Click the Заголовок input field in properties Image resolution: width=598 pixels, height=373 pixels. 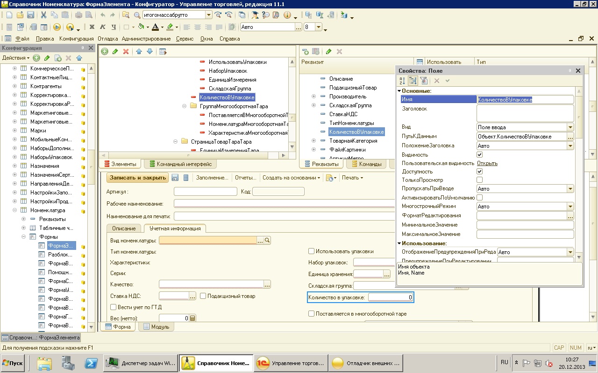tap(525, 113)
